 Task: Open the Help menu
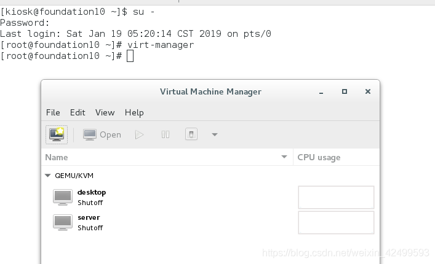pyautogui.click(x=134, y=112)
